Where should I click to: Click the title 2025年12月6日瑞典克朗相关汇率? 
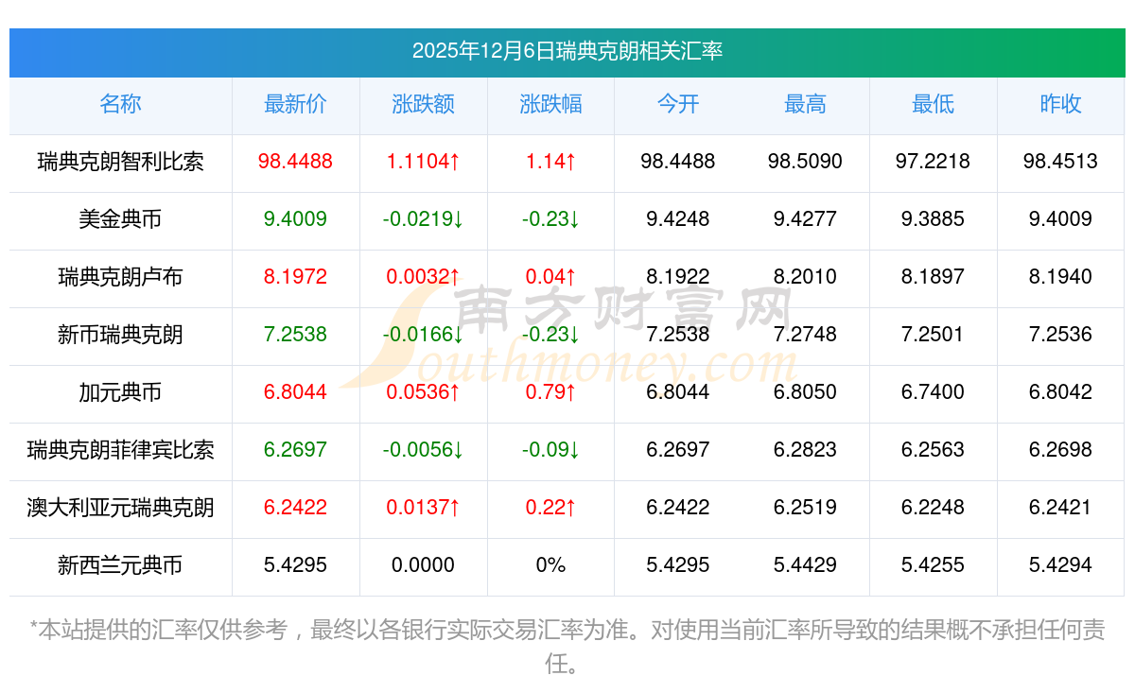[567, 51]
